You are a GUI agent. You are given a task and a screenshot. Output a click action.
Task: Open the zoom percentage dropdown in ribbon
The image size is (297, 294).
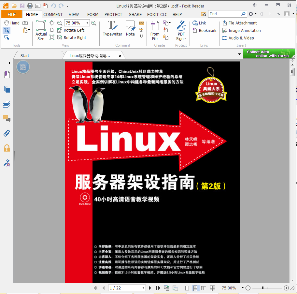point(87,23)
